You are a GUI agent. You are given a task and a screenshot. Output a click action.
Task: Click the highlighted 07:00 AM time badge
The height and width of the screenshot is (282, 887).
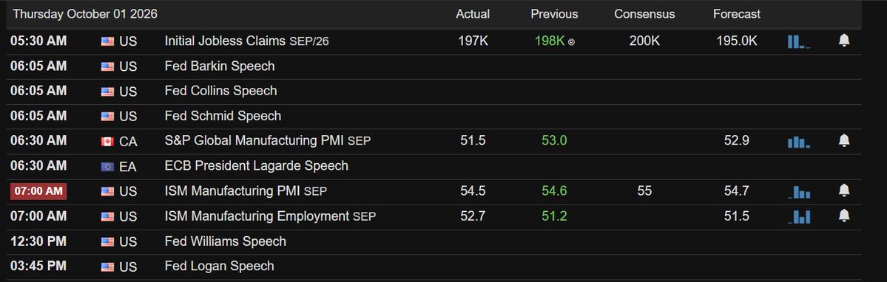[38, 191]
